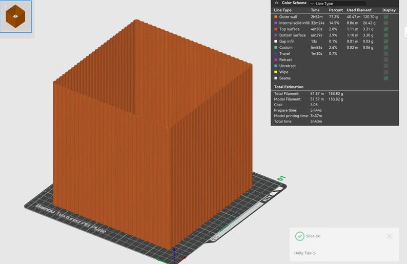
Task: Select the Unretract row label
Action: 288,66
